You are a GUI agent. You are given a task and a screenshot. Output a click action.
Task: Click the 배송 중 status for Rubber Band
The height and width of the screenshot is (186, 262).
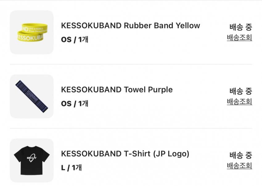pyautogui.click(x=240, y=27)
